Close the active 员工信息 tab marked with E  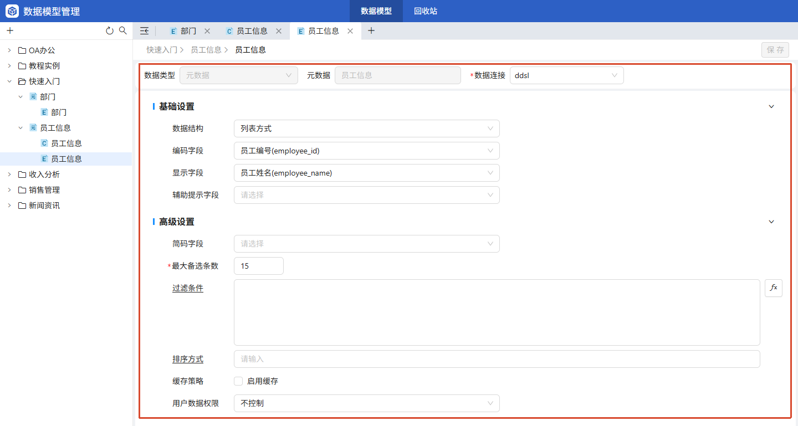pyautogui.click(x=350, y=31)
